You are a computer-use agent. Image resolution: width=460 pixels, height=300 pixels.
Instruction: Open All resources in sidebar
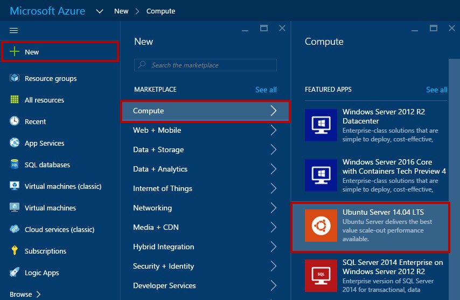click(x=60, y=100)
